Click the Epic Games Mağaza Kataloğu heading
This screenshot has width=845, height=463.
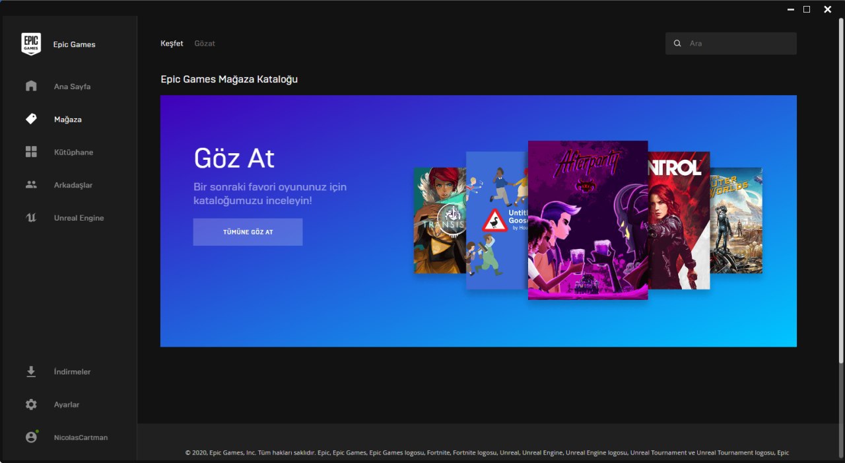tap(229, 79)
